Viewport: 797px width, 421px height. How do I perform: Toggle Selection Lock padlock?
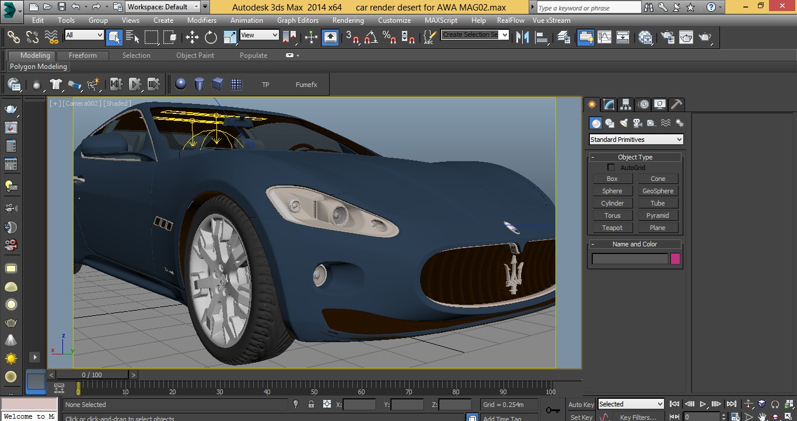click(x=311, y=404)
